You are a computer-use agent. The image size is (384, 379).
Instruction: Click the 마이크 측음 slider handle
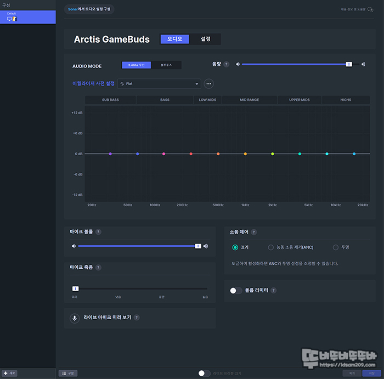[76, 289]
